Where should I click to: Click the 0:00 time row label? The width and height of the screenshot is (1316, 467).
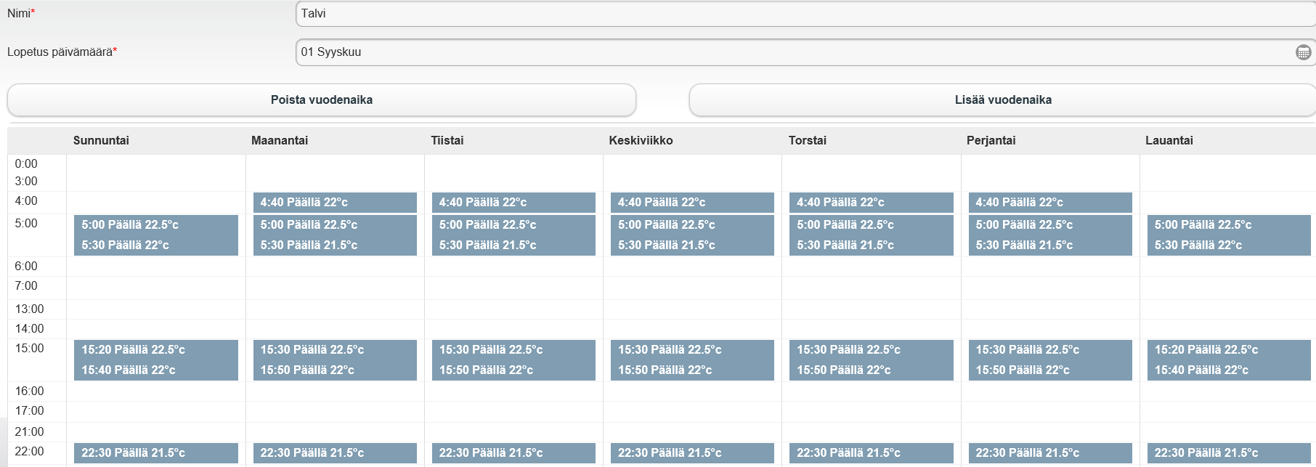coord(26,164)
